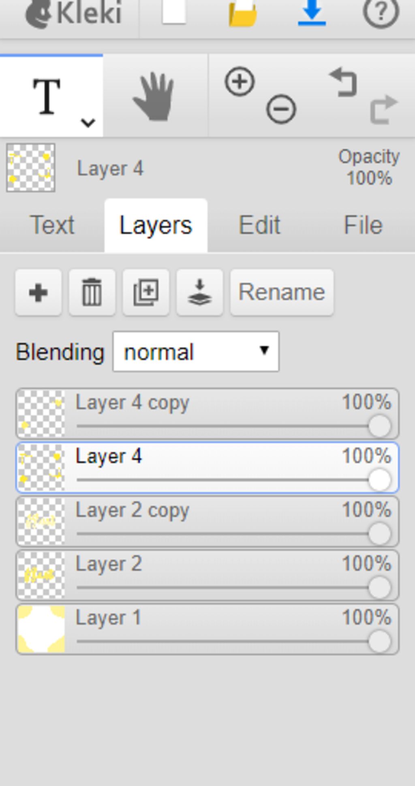Select the Hand pan tool

click(155, 97)
